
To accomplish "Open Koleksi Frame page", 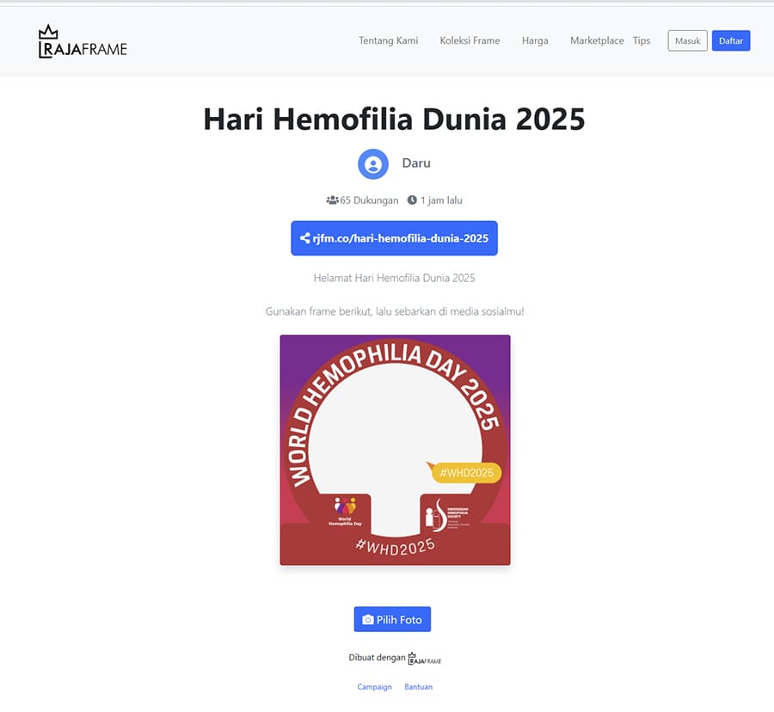I will click(470, 40).
